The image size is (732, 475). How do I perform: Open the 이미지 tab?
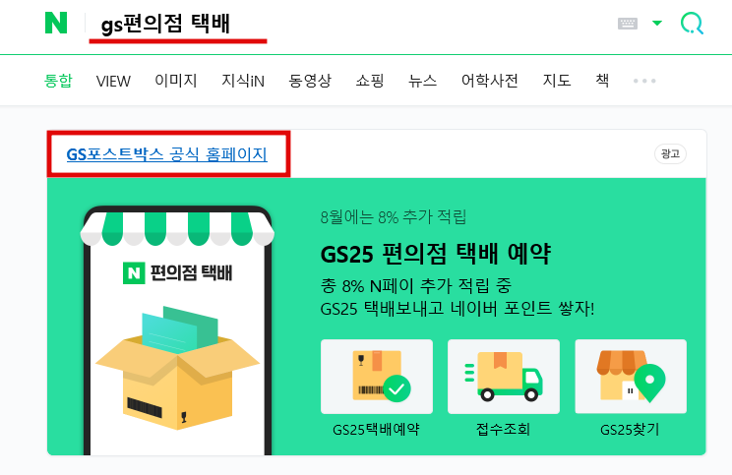(x=176, y=81)
